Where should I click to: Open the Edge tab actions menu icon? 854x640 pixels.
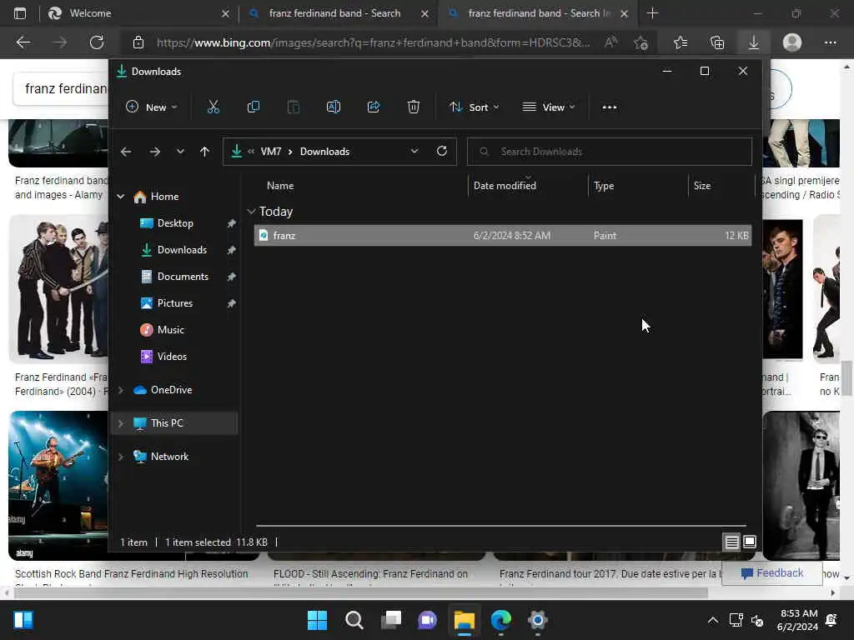[20, 13]
